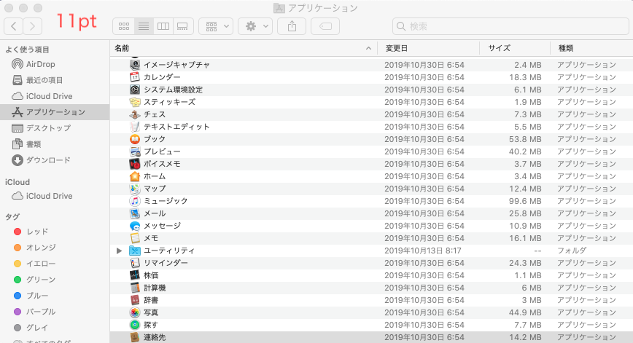Select the ホーム app icon
633x343 pixels.
click(x=135, y=176)
